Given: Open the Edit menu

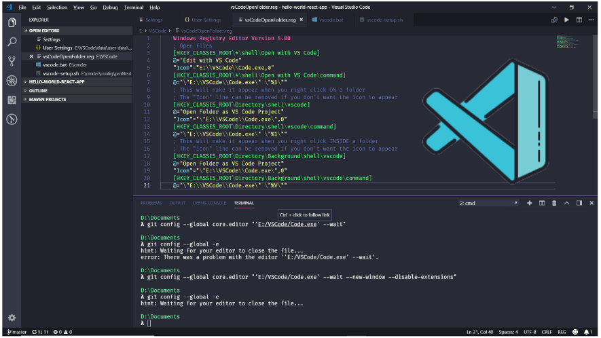Looking at the screenshot, I should [x=37, y=7].
